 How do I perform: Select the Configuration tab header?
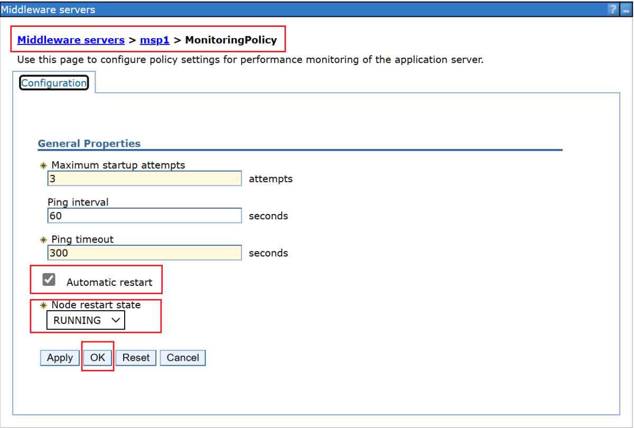pos(53,82)
